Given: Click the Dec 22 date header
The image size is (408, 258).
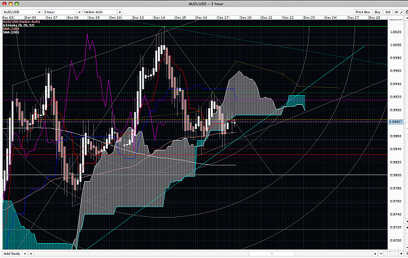Looking at the screenshot, I should (x=288, y=18).
